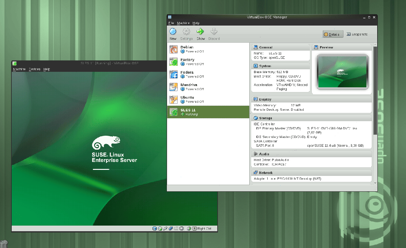Open the File menu in VirtualBox Manager
Screen dimensions: 406x248
pos(171,23)
